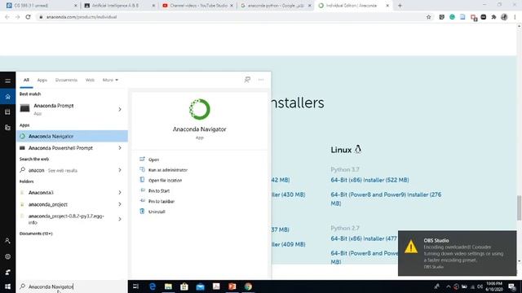Open a new browser tab
Image resolution: width=522 pixels, height=293 pixels.
400,6
